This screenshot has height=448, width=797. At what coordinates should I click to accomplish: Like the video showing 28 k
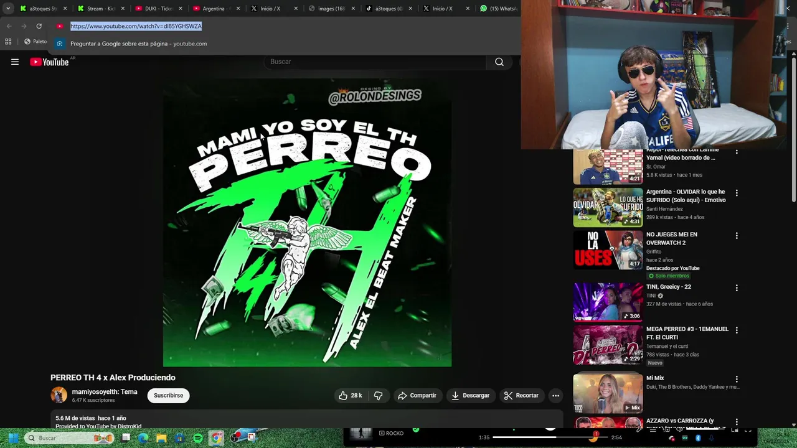coord(351,395)
